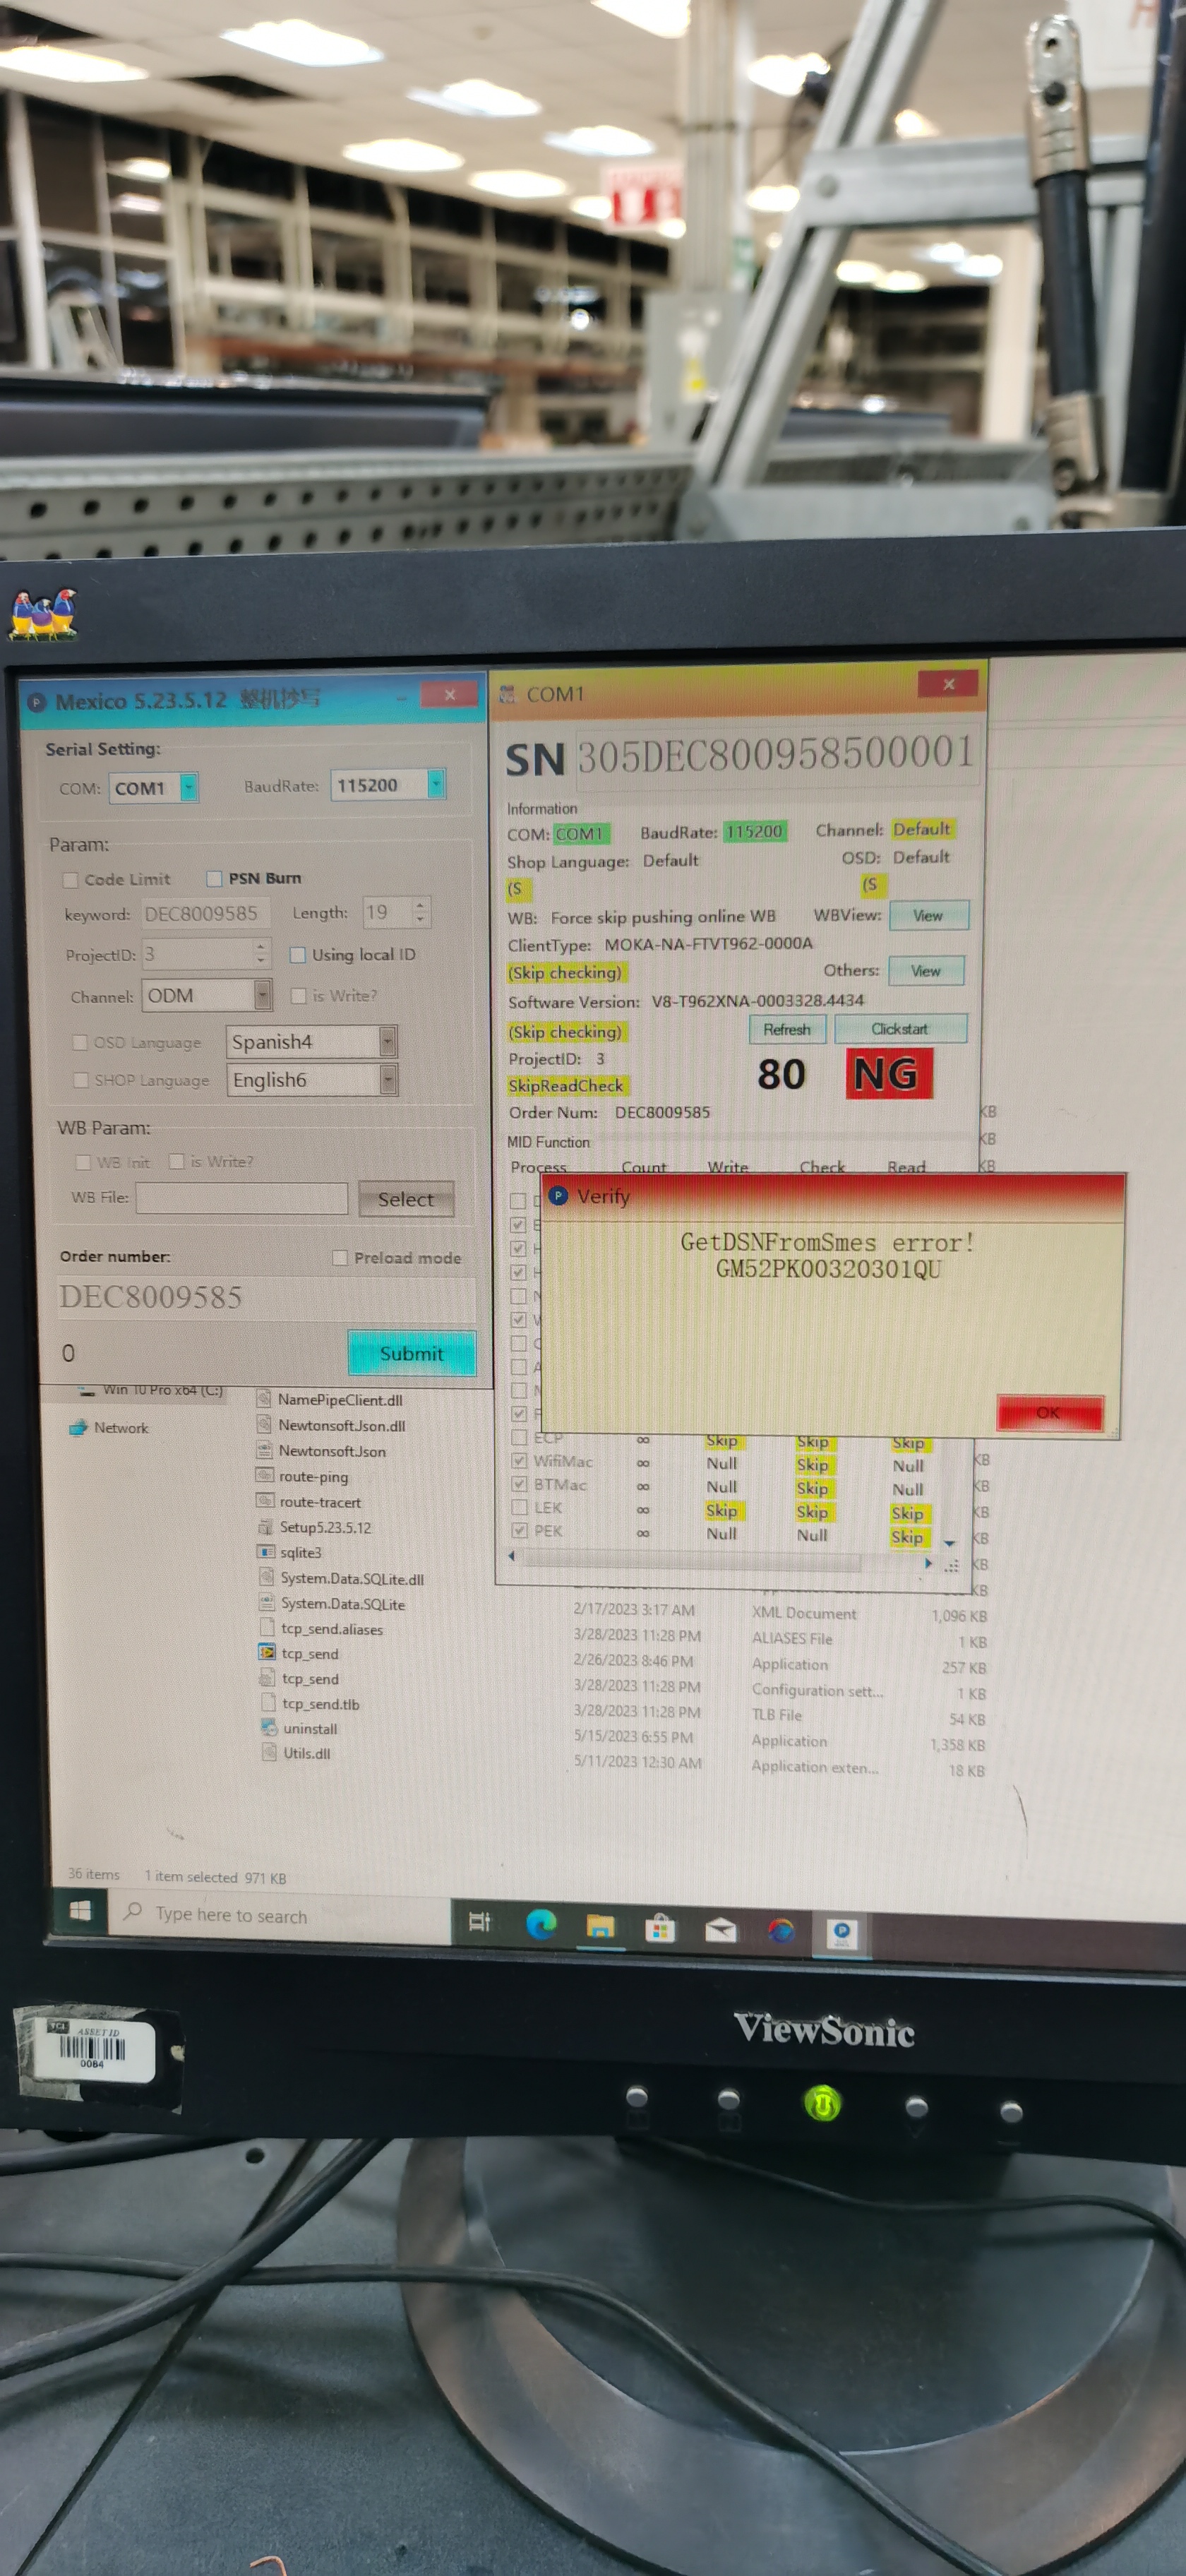The width and height of the screenshot is (1186, 2576).
Task: Open the Mail app taskbar icon
Action: pos(720,1930)
